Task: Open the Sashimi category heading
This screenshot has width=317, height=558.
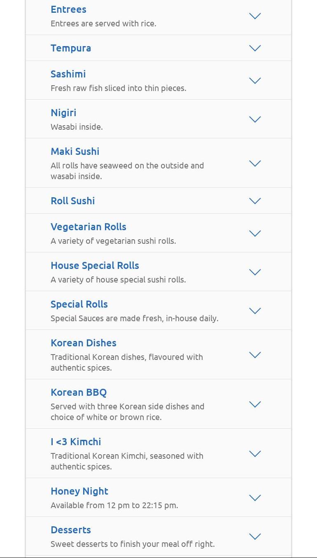Action: (x=68, y=74)
